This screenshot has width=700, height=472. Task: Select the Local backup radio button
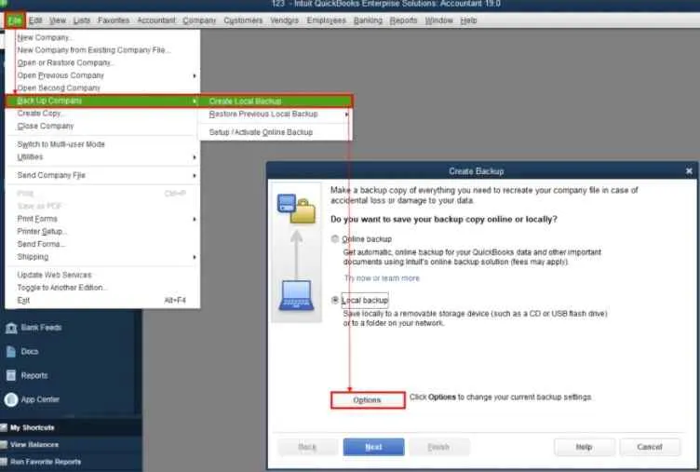point(335,300)
